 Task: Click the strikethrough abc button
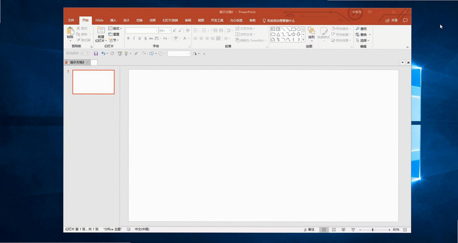151,38
